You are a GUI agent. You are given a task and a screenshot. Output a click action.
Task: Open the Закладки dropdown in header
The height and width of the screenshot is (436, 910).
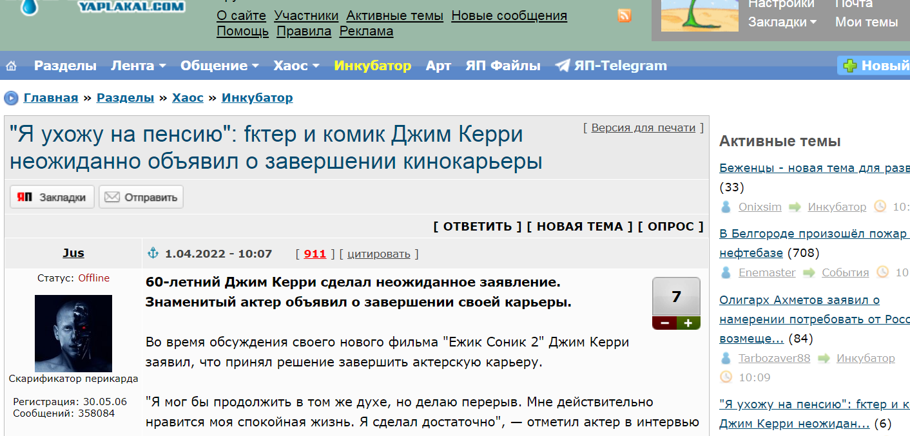point(782,22)
